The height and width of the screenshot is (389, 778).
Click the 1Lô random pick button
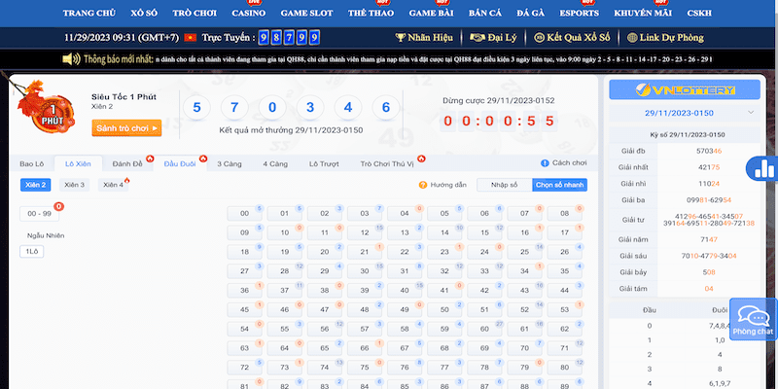click(x=32, y=252)
